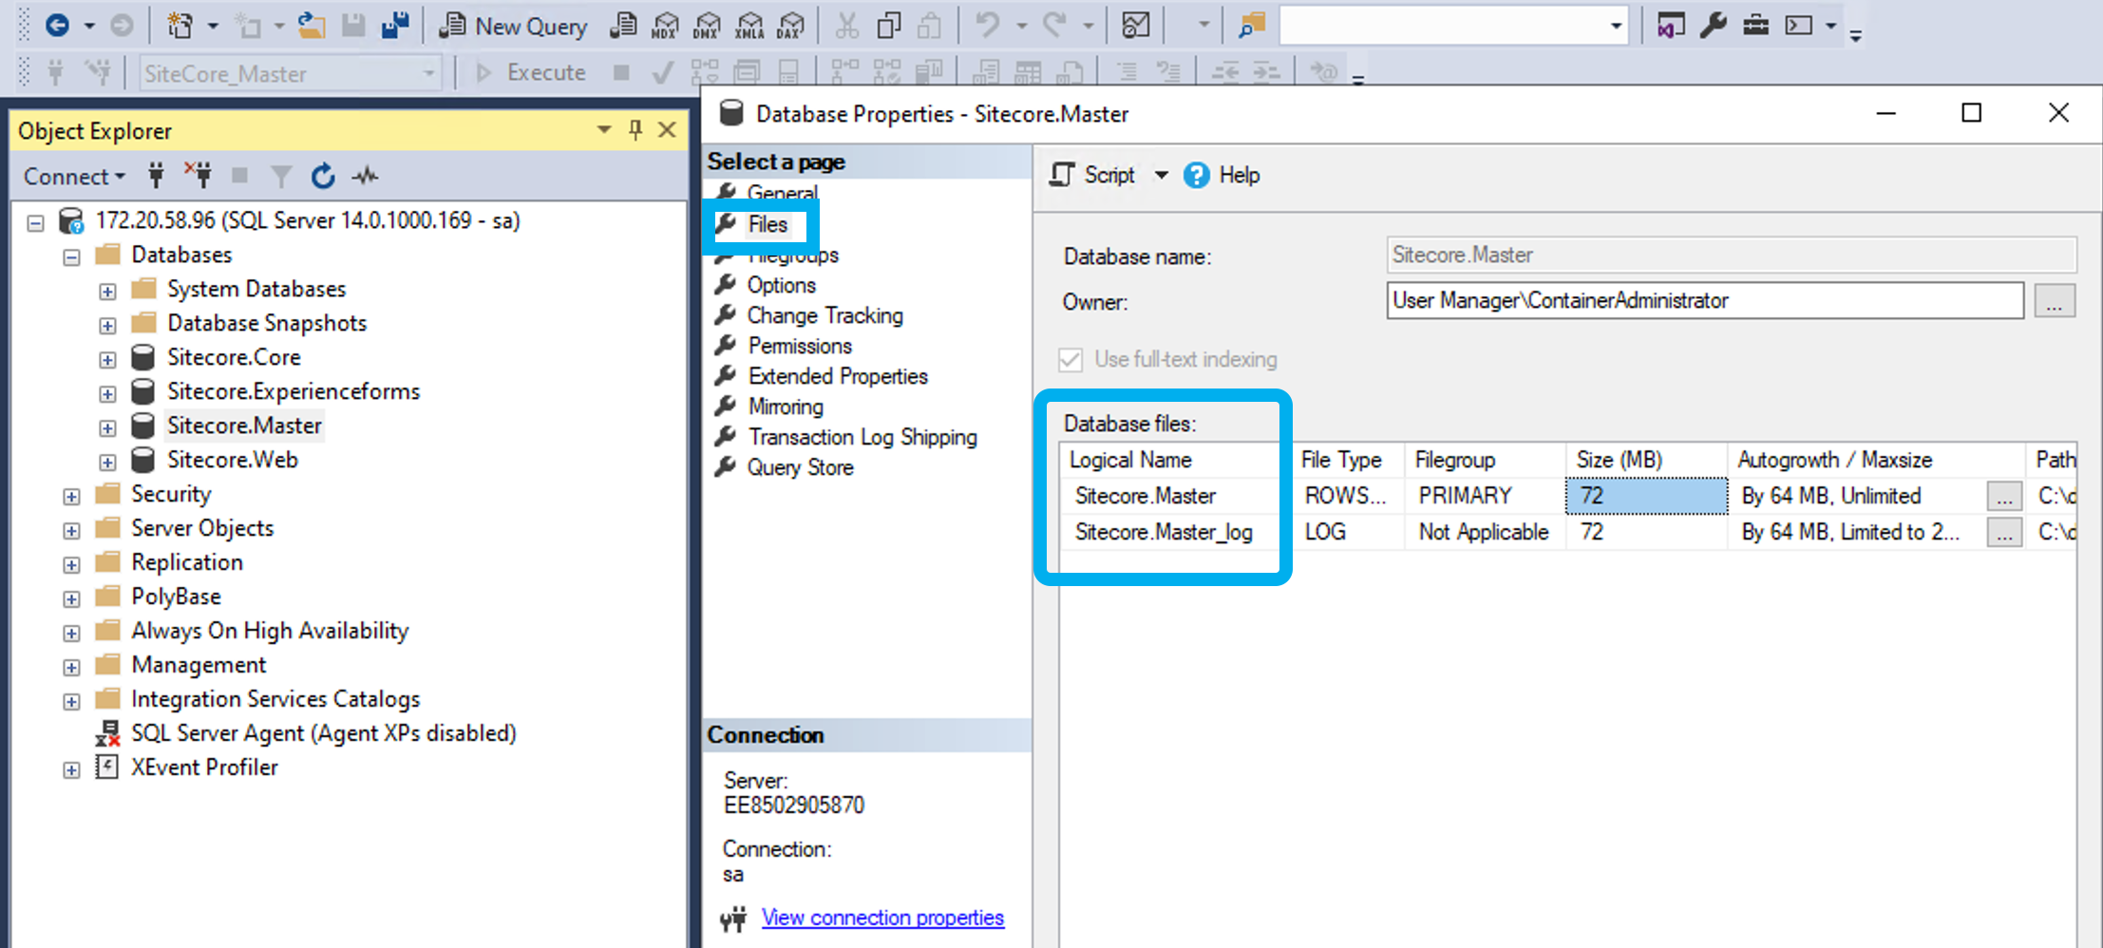Open the Script dropdown arrow
Screen dimensions: 2103x948
pos(1161,175)
